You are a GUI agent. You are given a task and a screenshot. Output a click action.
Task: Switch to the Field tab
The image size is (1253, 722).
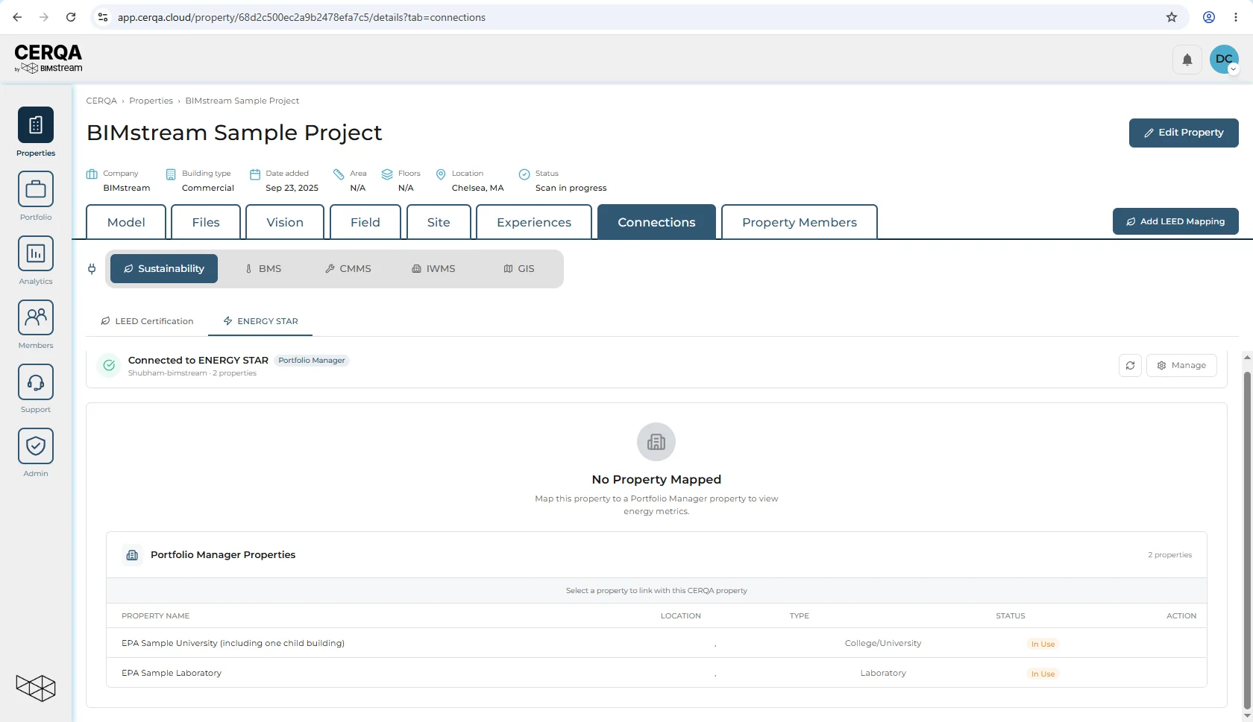(365, 222)
